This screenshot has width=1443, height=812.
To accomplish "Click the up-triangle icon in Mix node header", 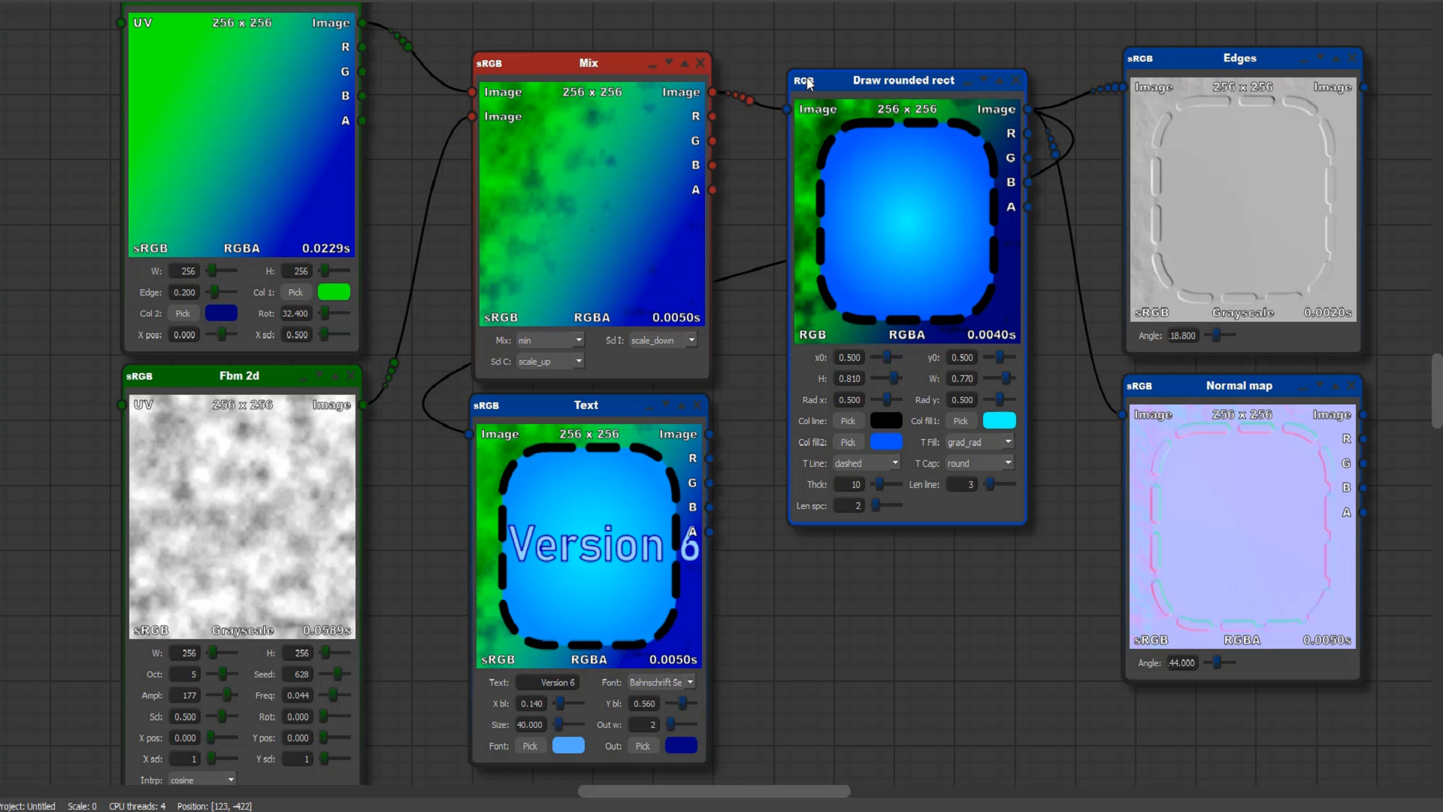I will pyautogui.click(x=684, y=63).
